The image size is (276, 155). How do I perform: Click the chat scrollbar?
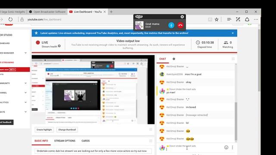click(x=236, y=121)
